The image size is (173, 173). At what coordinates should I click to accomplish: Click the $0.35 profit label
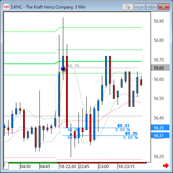pyautogui.click(x=131, y=133)
